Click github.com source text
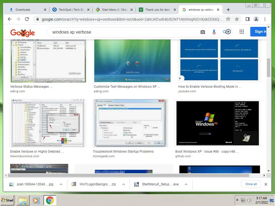The width and height of the screenshot is (275, 206). point(183,156)
